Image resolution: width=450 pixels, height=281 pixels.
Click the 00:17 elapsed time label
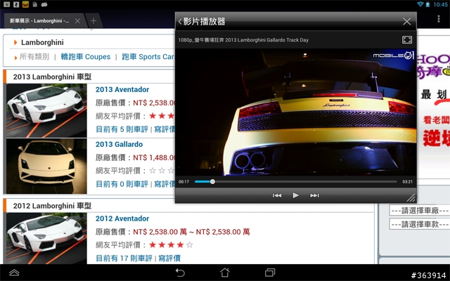pyautogui.click(x=184, y=182)
